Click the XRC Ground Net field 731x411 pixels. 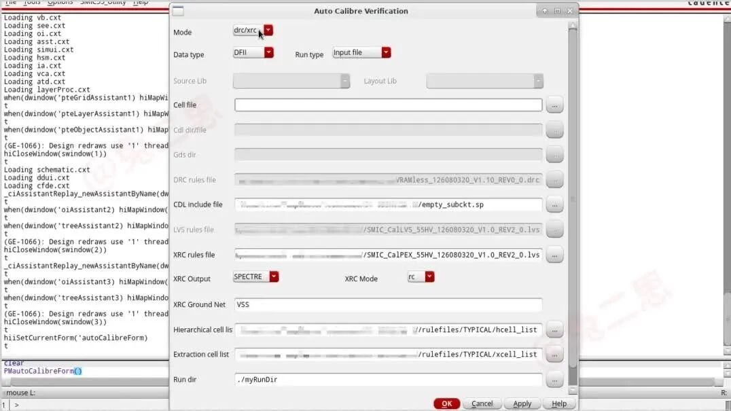coord(389,305)
